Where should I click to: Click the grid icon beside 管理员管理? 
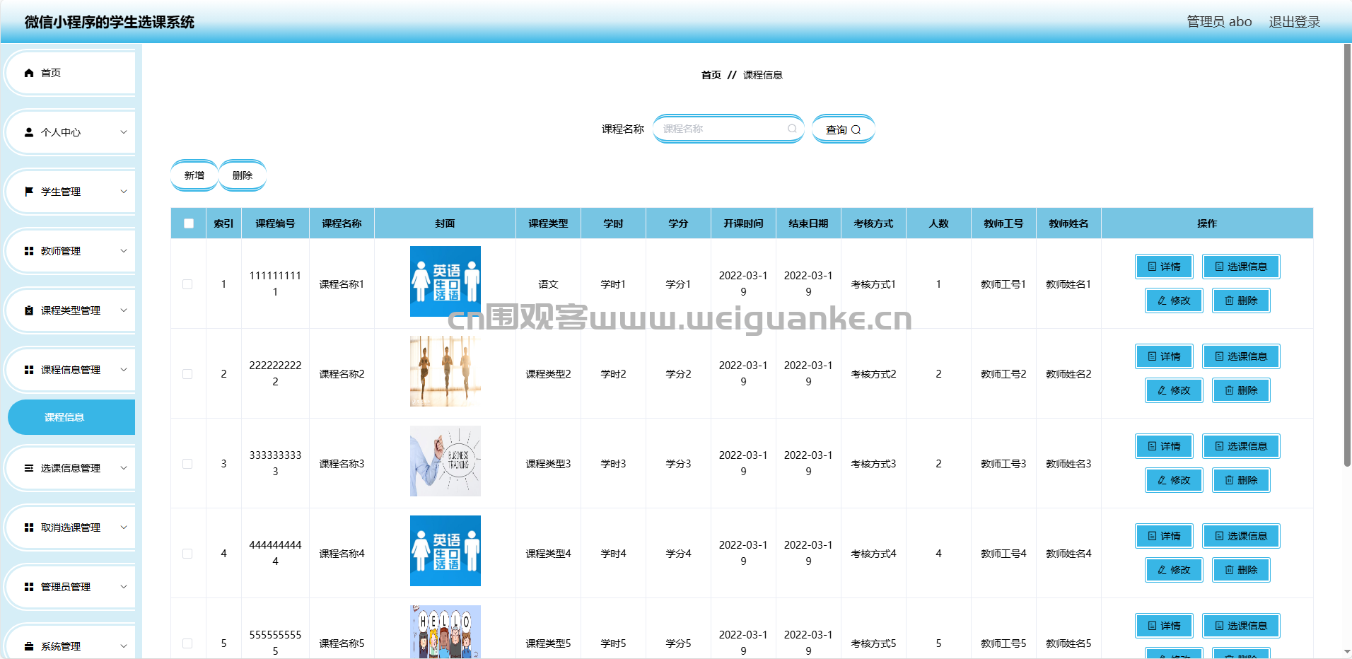[29, 587]
